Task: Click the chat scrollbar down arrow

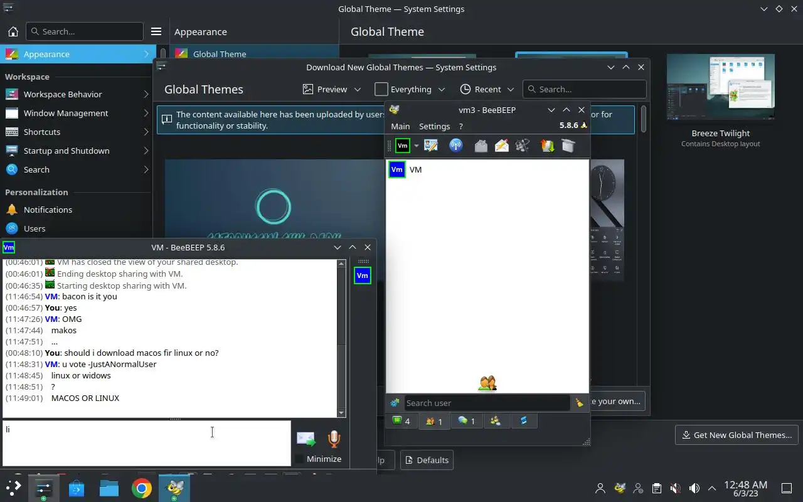Action: tap(341, 413)
